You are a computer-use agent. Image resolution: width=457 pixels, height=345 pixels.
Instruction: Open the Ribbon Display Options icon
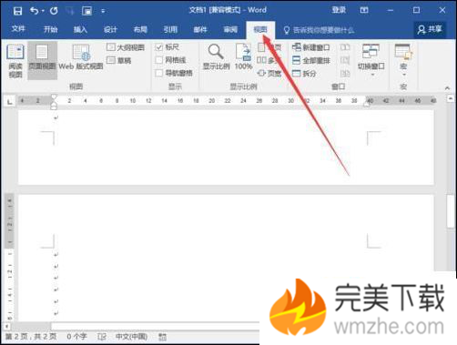(x=364, y=10)
